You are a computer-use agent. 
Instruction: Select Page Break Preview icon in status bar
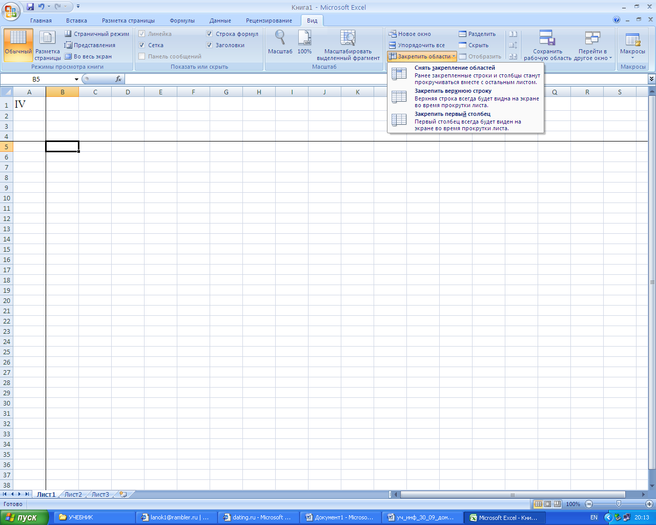pos(557,504)
